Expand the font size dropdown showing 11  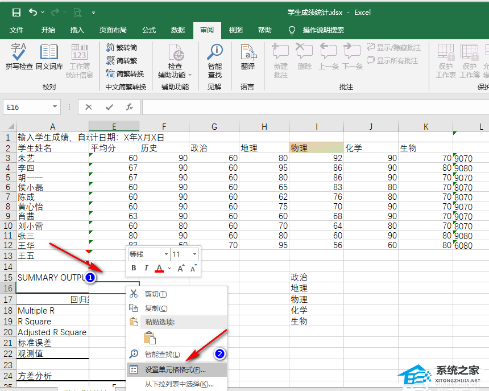click(194, 254)
